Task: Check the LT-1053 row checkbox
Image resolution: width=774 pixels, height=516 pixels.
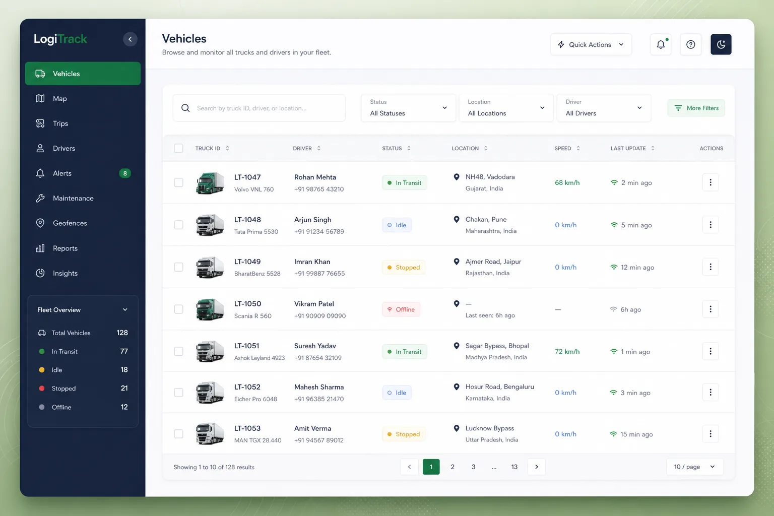Action: pos(178,434)
